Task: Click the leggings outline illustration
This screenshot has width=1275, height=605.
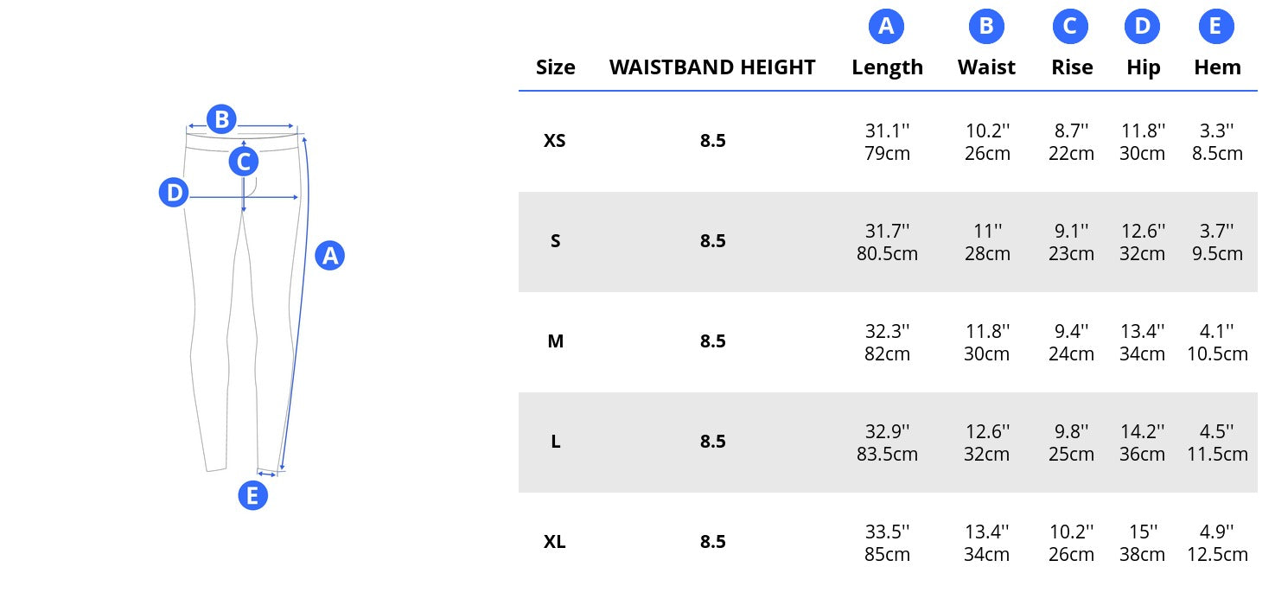Action: tap(245, 298)
